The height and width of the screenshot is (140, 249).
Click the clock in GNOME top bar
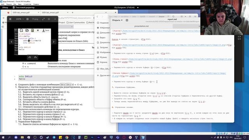click(x=124, y=7)
